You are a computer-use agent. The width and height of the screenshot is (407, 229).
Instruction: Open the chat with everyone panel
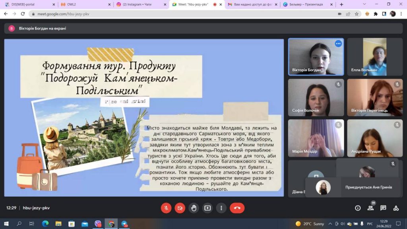383,208
